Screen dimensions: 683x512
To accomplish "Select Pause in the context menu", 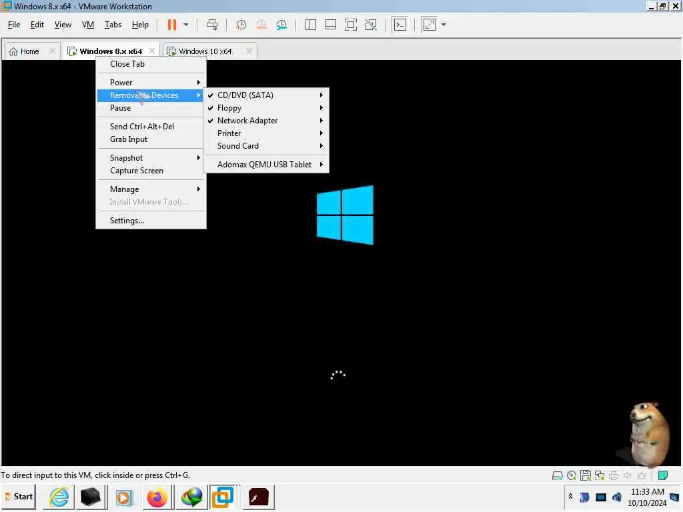I will (x=151, y=107).
